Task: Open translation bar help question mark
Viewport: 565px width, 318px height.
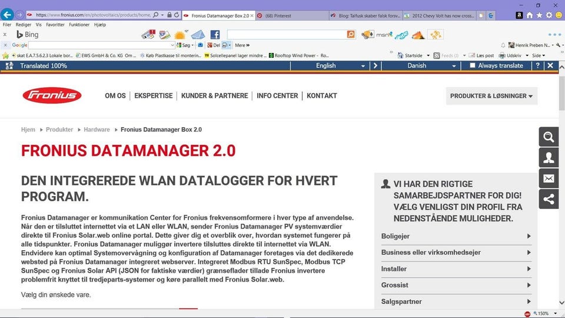Action: coord(537,65)
